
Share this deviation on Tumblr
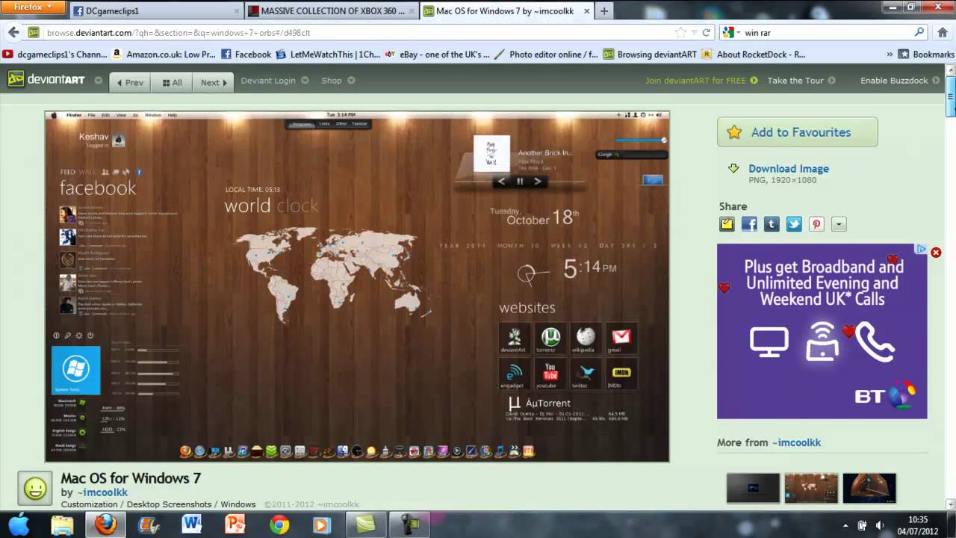click(772, 224)
